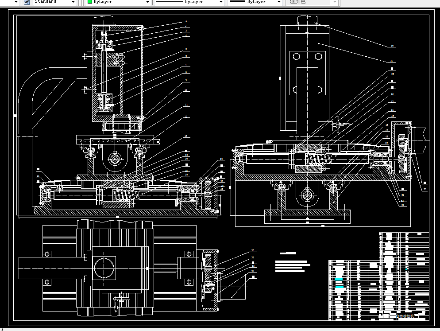Open the Standard text style dropdown
Viewport: 440px width, 331px height.
tap(54, 2)
